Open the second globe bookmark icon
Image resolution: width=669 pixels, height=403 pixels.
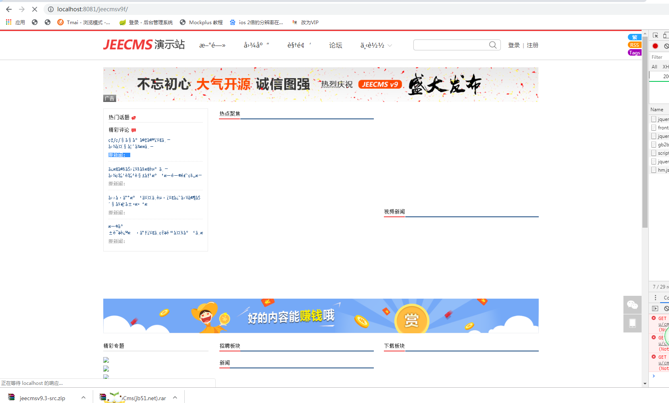pos(48,23)
